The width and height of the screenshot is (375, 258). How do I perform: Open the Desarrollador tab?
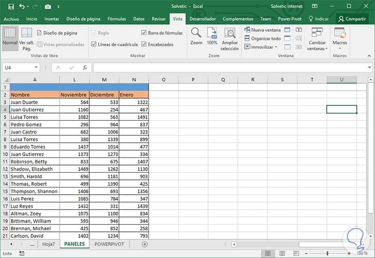(x=202, y=19)
